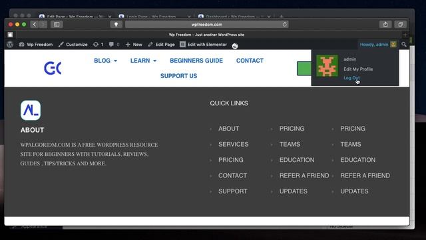426x240 pixels.
Task: Open ABOUT in footer quick links
Action: pos(228,129)
